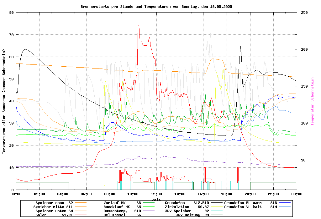The height and width of the screenshot is (219, 321).
Task: Click the Grundofen VL kalt S14 label
Action: tap(251, 207)
